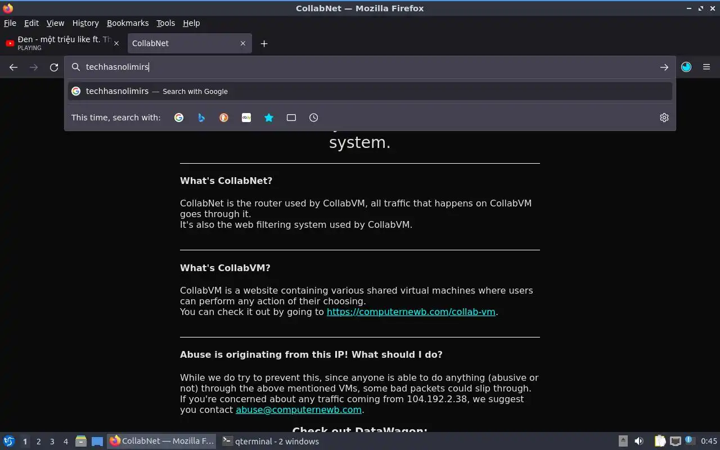
Task: Click the show desktop icon in taskbar
Action: coord(97,441)
